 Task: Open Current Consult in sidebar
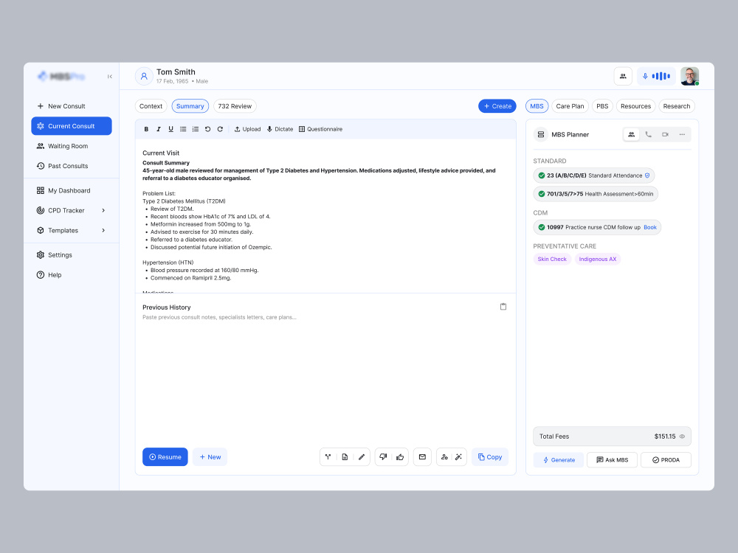pyautogui.click(x=72, y=126)
